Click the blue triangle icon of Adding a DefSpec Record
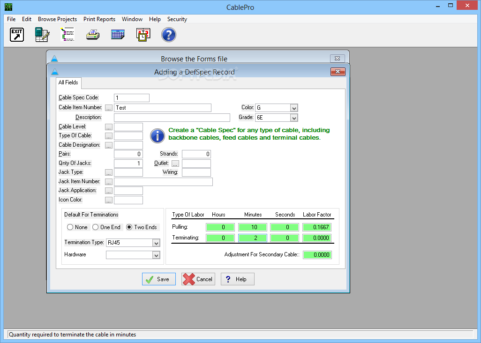The height and width of the screenshot is (343, 481). click(x=55, y=72)
